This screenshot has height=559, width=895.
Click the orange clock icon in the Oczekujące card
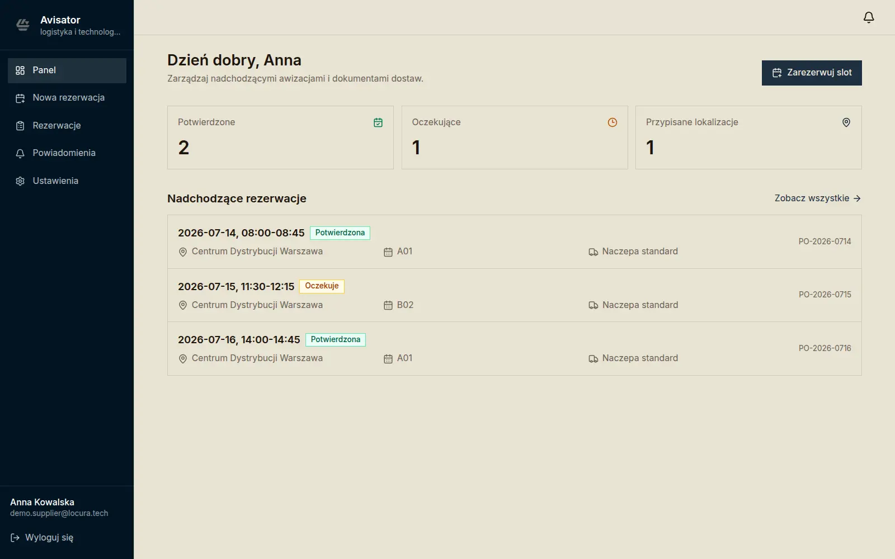pos(613,122)
